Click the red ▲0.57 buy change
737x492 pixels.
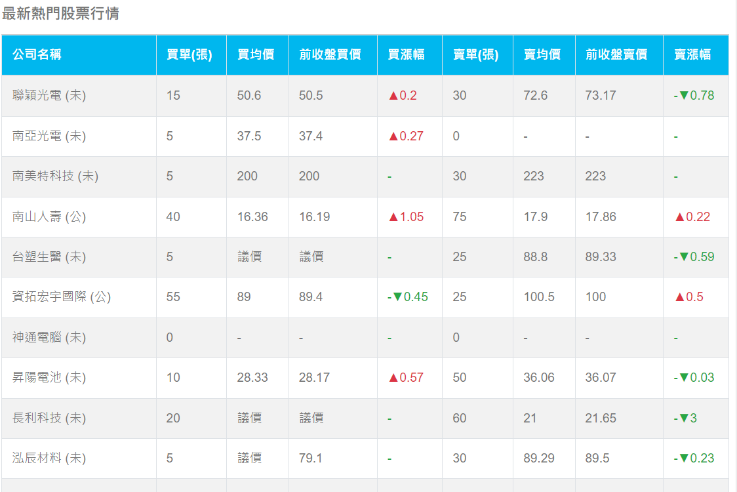tap(407, 378)
